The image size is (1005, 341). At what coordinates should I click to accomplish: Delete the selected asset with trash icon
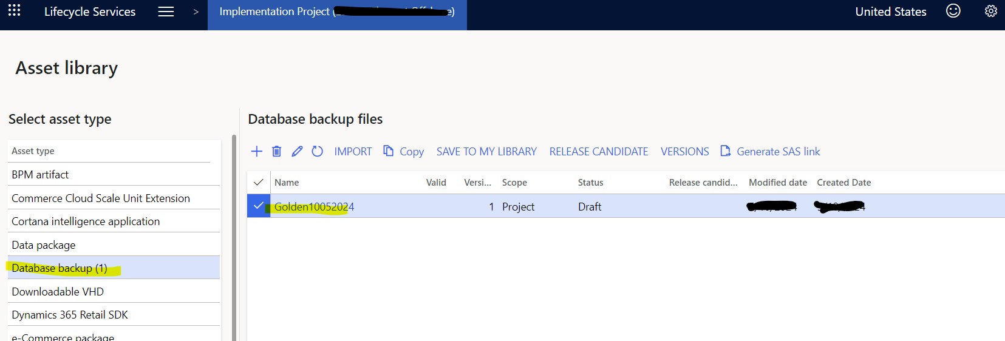pos(276,151)
